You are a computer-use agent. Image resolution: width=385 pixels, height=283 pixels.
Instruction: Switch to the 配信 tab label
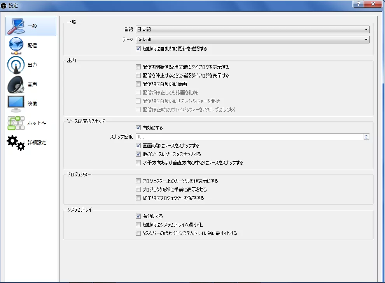tap(32, 45)
